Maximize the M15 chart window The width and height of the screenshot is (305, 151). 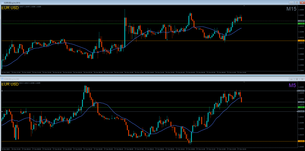tap(297, 3)
